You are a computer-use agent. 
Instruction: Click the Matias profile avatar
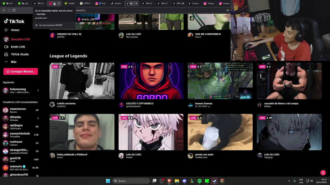[x=260, y=105]
